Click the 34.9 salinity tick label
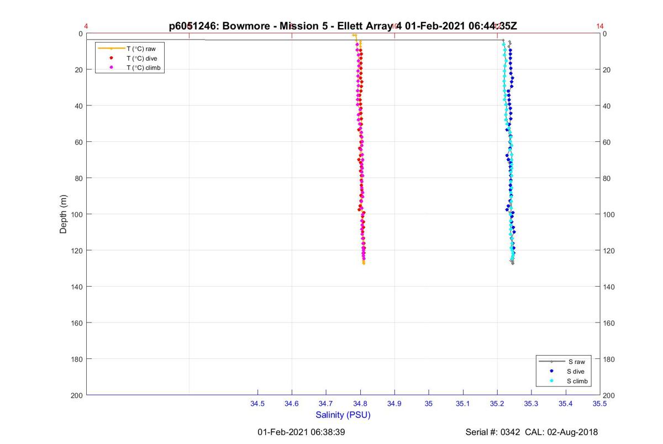The image size is (663, 444). [x=394, y=404]
